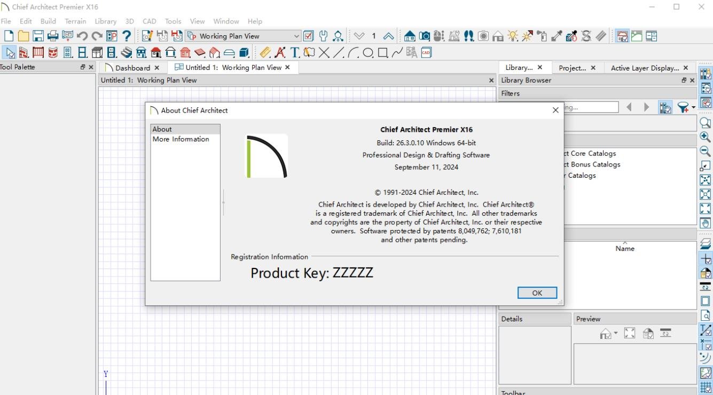This screenshot has width=713, height=395.
Task: Select the Stair tools icon
Action: 127,52
